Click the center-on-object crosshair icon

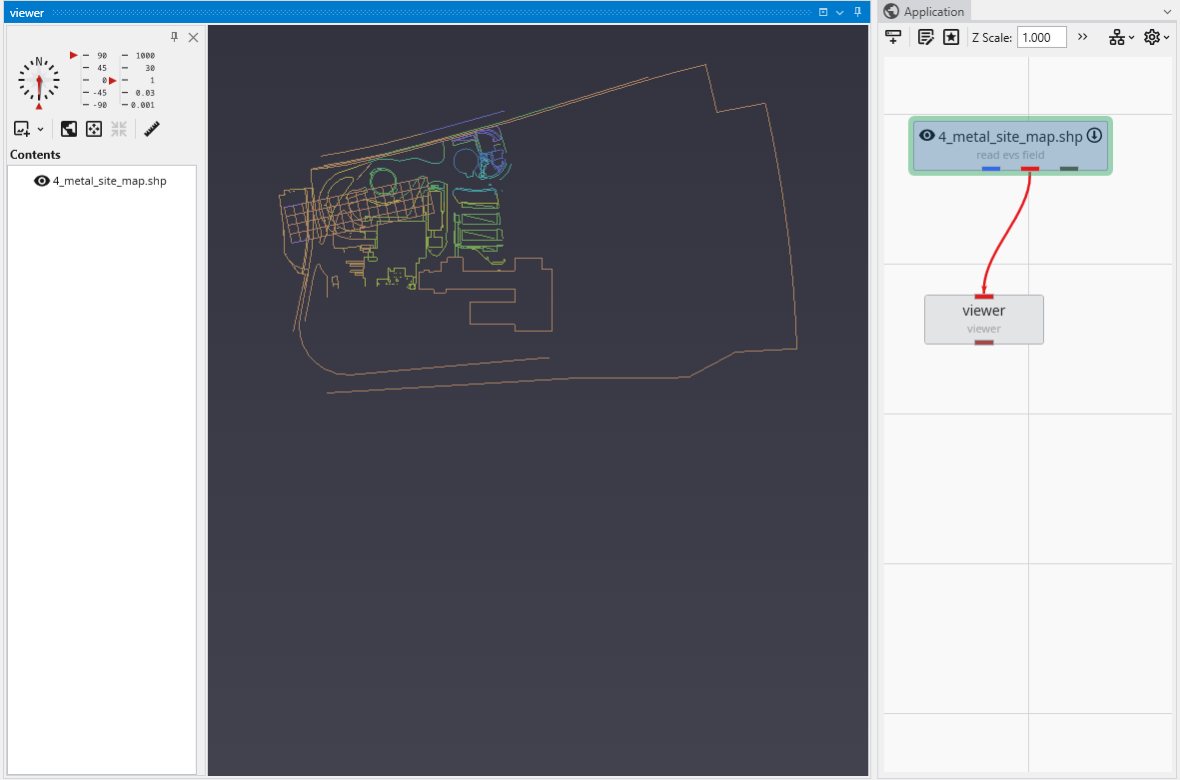tap(94, 129)
